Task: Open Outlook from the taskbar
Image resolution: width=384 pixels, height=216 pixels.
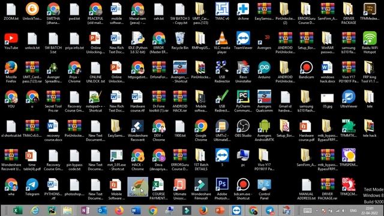Action: coord(102,211)
